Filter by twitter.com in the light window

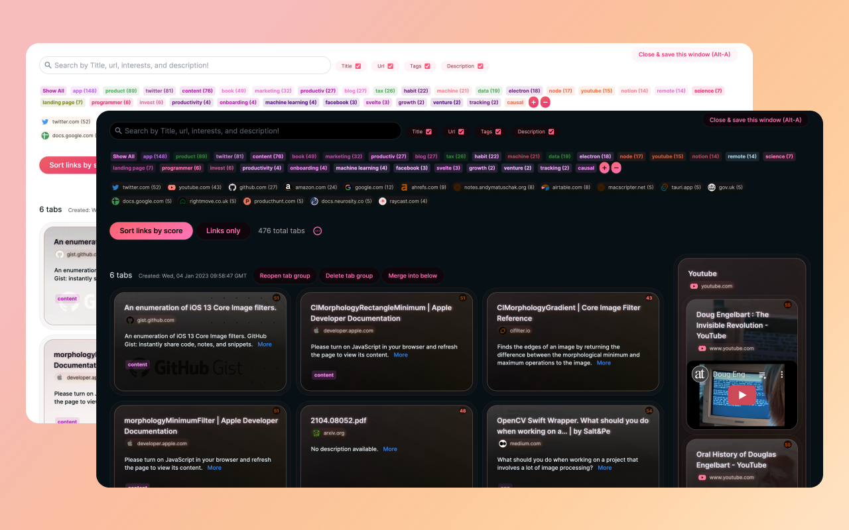(x=66, y=122)
